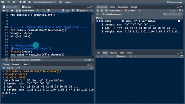
Task: Open the Export dropdown in Plots
Action: (121, 57)
